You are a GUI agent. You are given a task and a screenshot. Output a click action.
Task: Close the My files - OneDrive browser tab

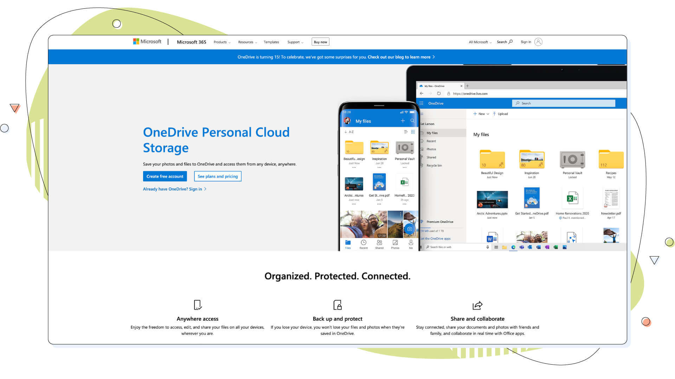click(x=461, y=86)
